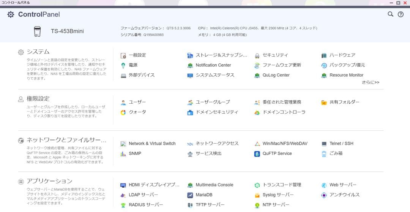This screenshot has height=212, width=410.
Task: Open ネットワークとファイルサービス category heading
Action: [66, 140]
